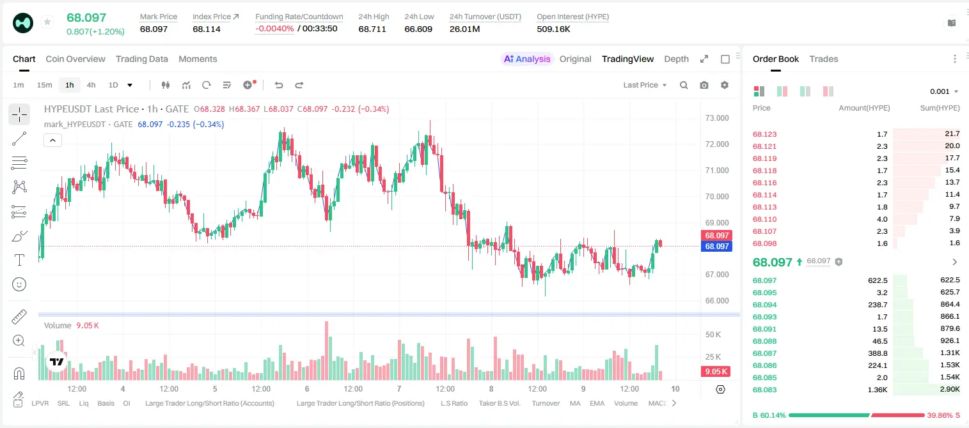The height and width of the screenshot is (428, 969).
Task: Click the AI Analysis button
Action: click(527, 59)
